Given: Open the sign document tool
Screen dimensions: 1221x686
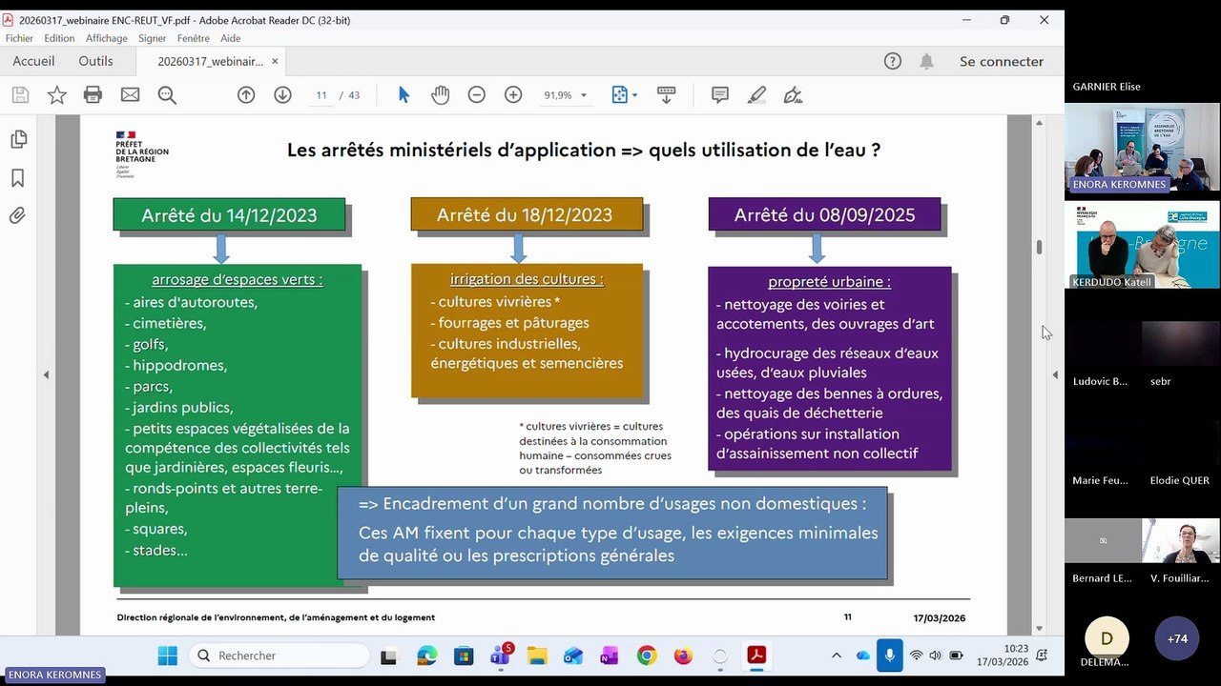Looking at the screenshot, I should [x=793, y=94].
